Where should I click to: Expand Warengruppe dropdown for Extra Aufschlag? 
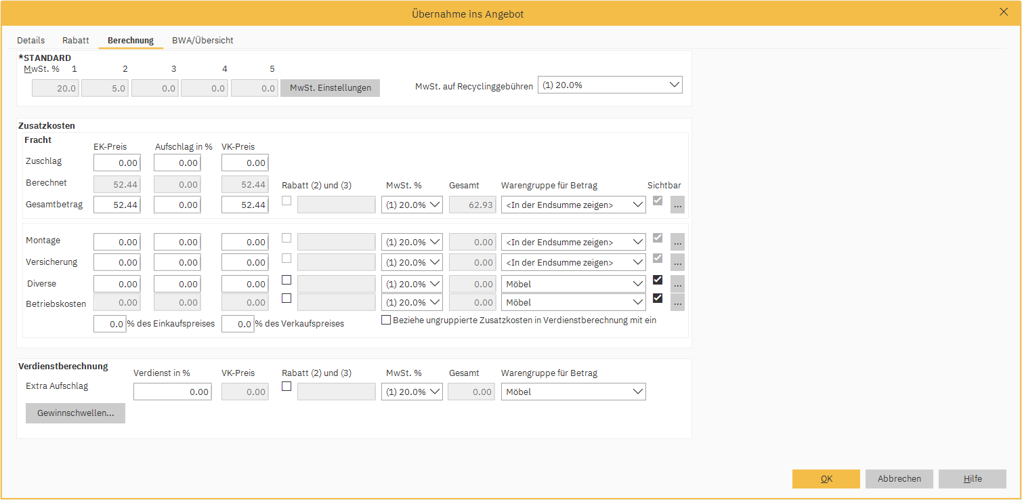click(x=573, y=392)
